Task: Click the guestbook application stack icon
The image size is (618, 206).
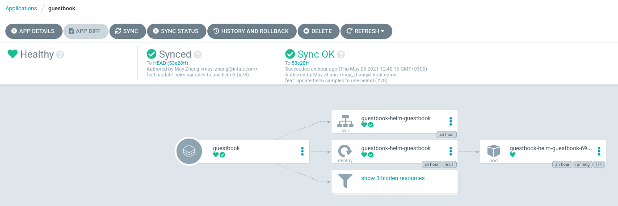Action: coord(189,151)
